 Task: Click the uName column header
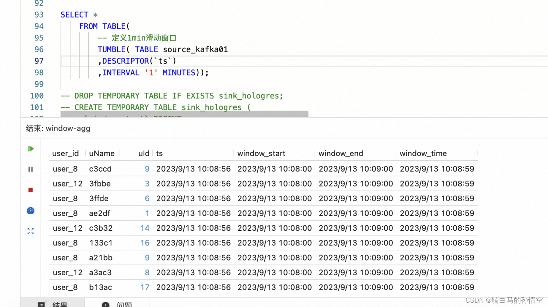click(102, 154)
